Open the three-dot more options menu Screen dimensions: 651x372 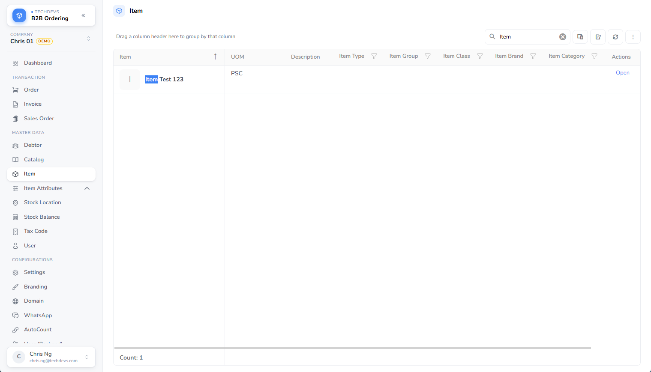633,37
